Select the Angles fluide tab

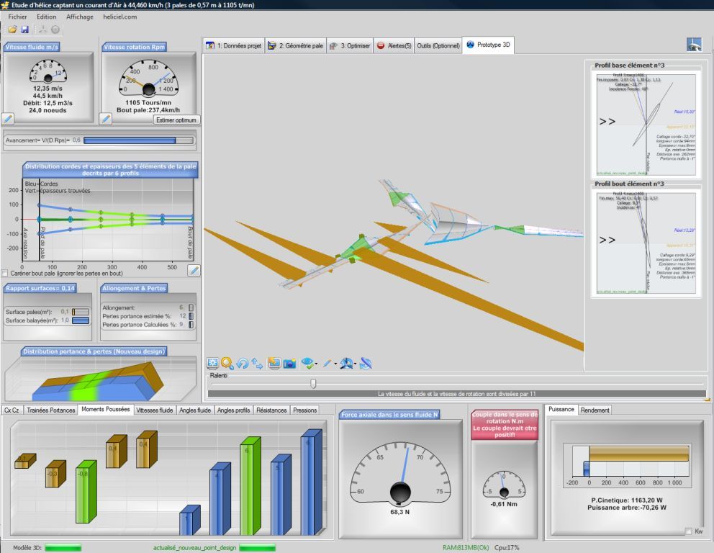(195, 410)
